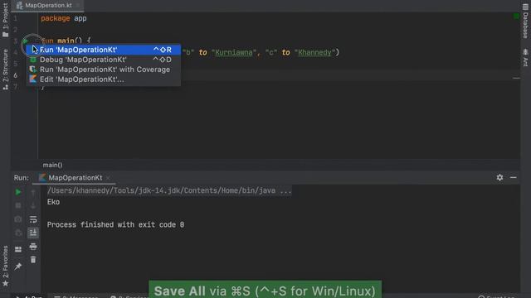Click the Print console output icon
This screenshot has width=531, height=298.
click(33, 247)
